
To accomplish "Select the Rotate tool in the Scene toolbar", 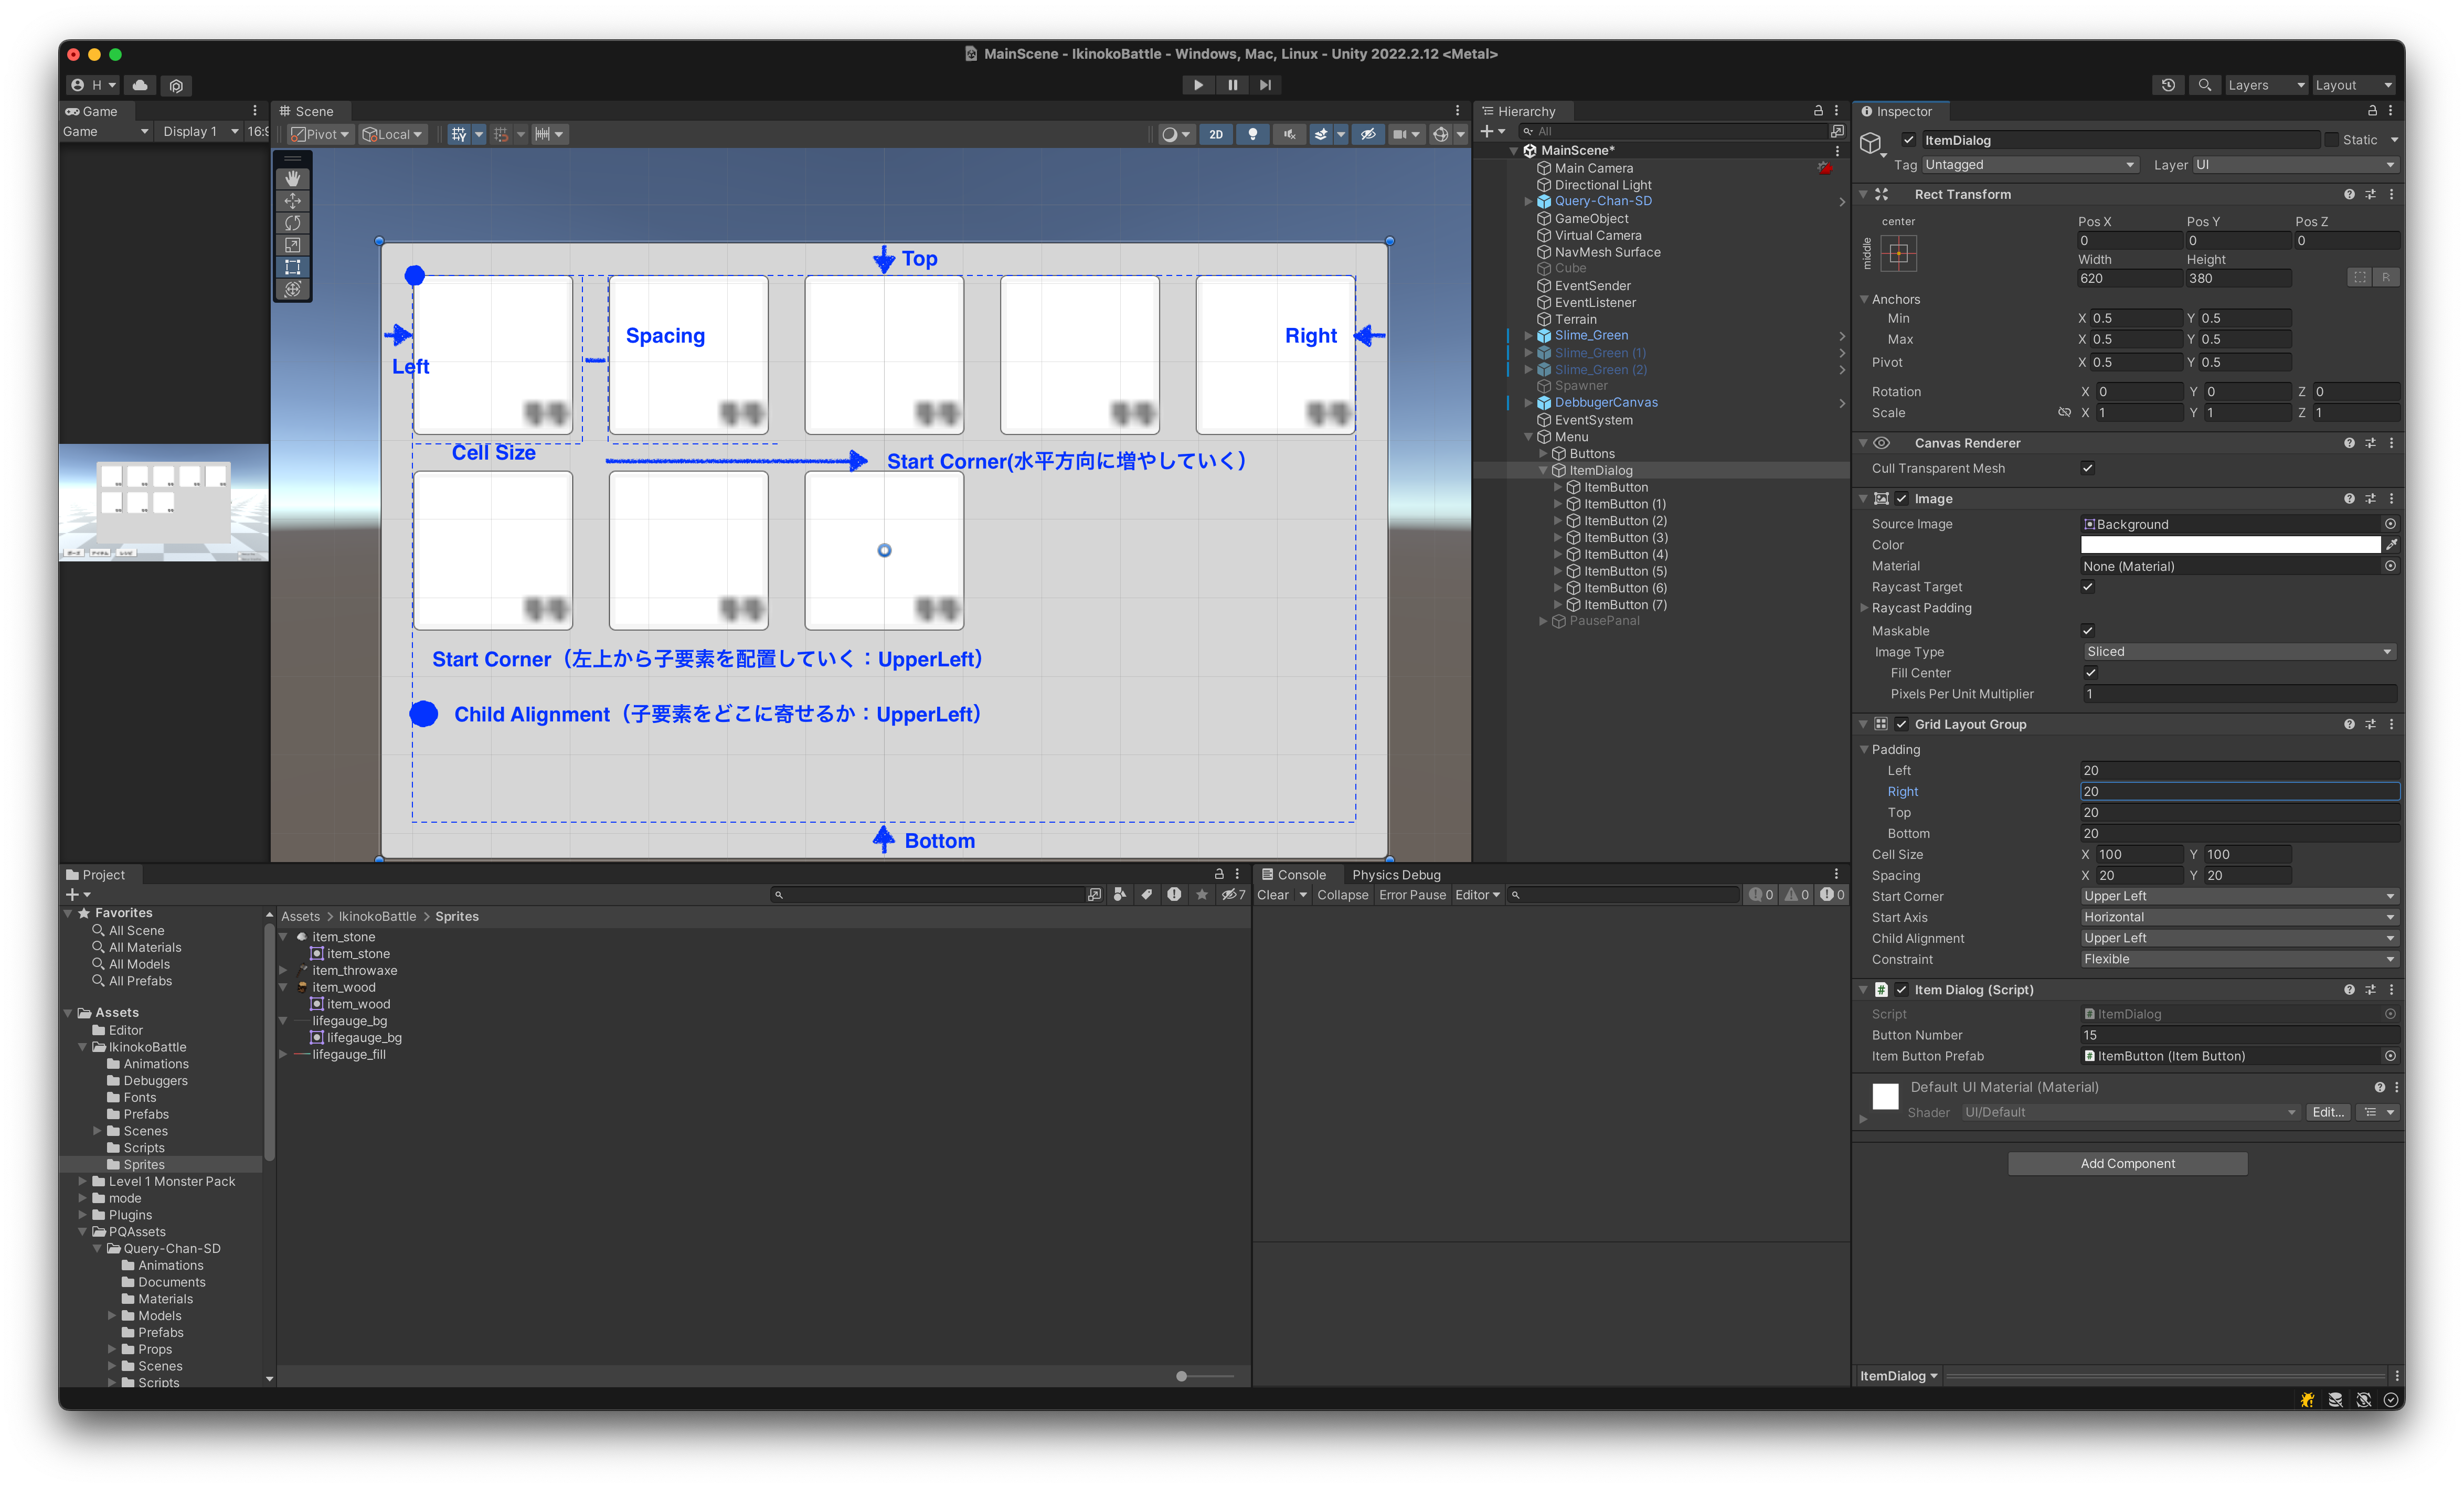I will [x=293, y=223].
